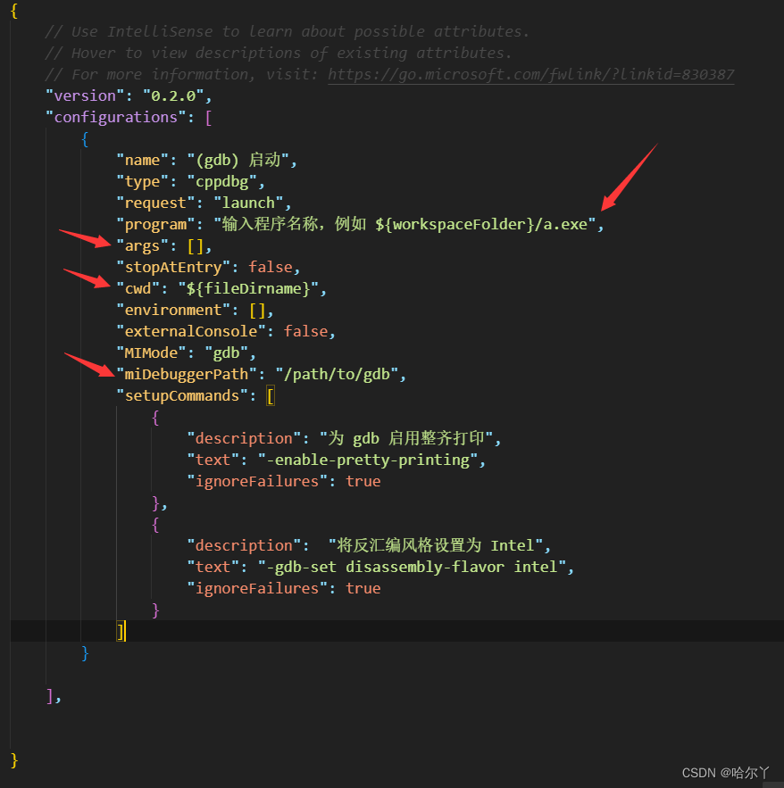Image resolution: width=784 pixels, height=788 pixels.
Task: Click the closing configurations bracket with comma
Action: click(x=54, y=697)
